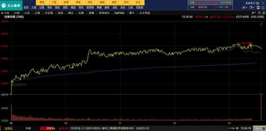Click the 玉山證券 logo
Screen dimensions: 266x131
pyautogui.click(x=11, y=5)
